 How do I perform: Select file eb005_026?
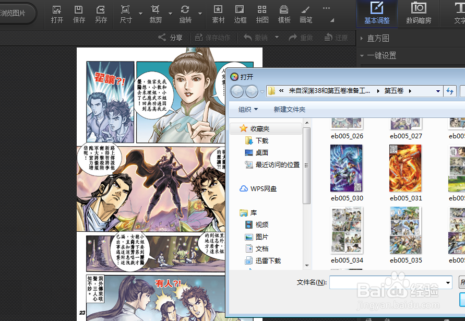(x=347, y=129)
